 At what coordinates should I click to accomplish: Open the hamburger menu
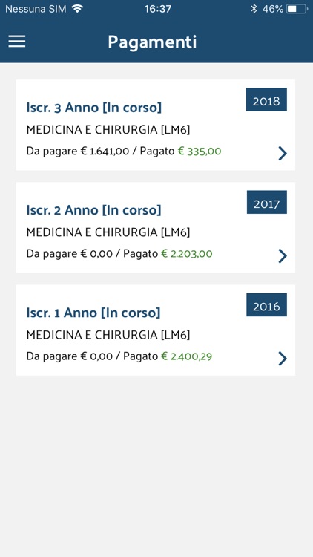16,42
